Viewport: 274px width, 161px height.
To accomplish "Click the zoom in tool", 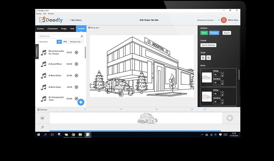I will pos(203,58).
